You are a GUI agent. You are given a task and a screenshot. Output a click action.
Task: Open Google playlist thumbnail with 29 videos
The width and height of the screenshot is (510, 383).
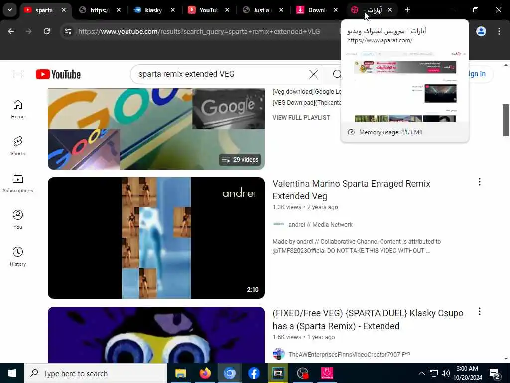click(156, 129)
